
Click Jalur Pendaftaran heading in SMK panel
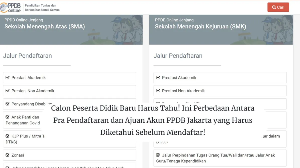(x=178, y=56)
